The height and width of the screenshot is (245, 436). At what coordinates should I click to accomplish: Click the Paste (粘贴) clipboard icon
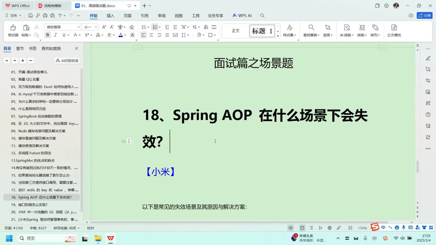point(26,28)
